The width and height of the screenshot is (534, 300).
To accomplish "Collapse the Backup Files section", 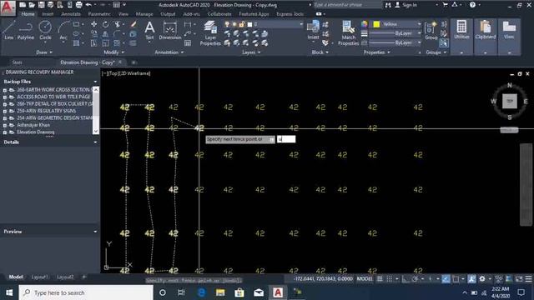I will tap(95, 82).
